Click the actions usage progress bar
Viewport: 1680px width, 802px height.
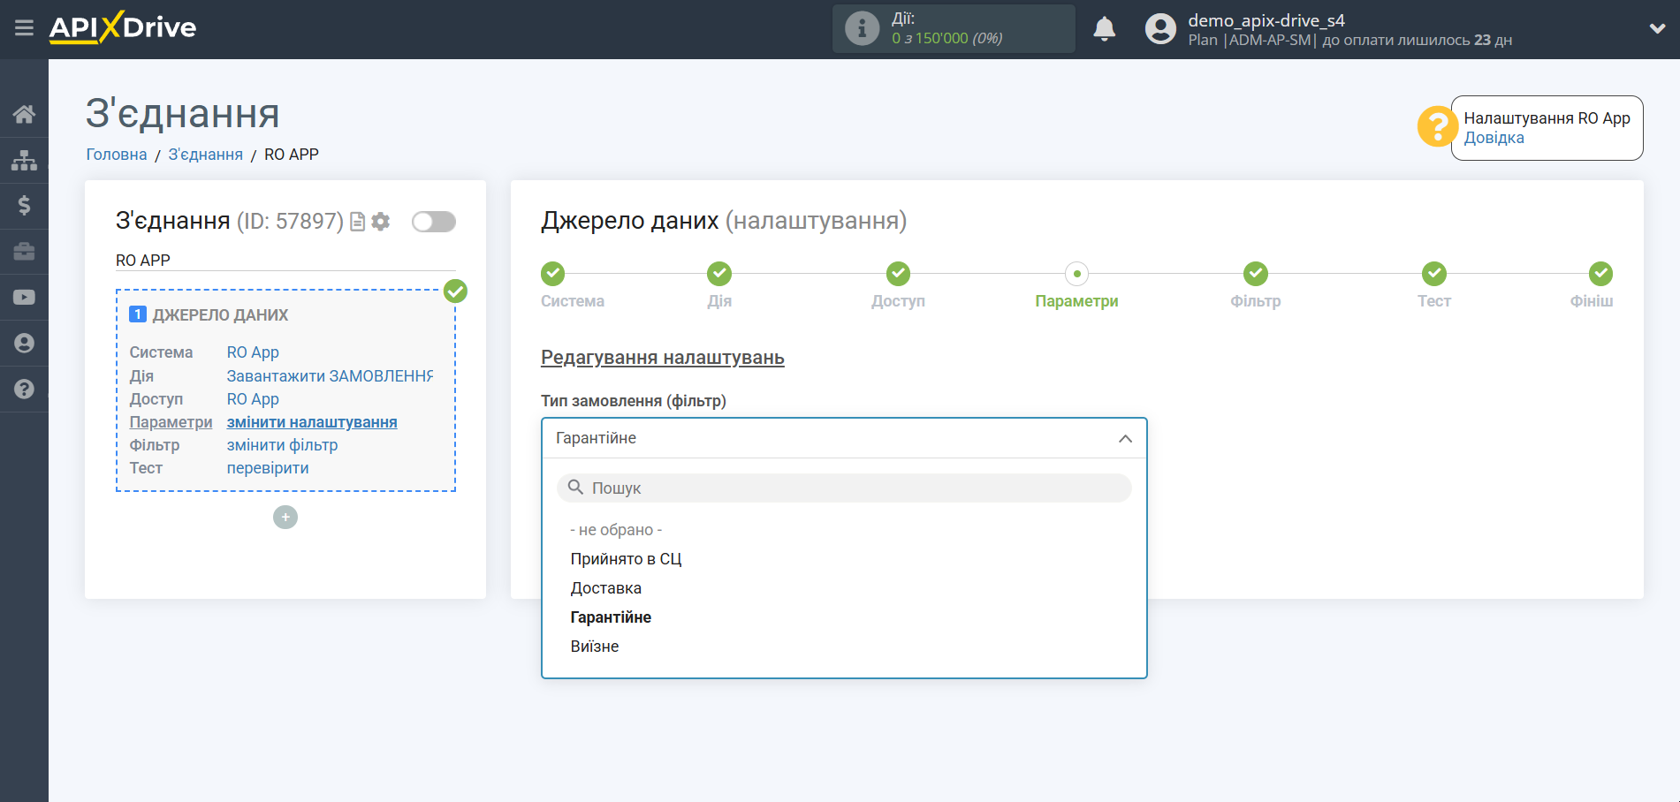click(954, 27)
